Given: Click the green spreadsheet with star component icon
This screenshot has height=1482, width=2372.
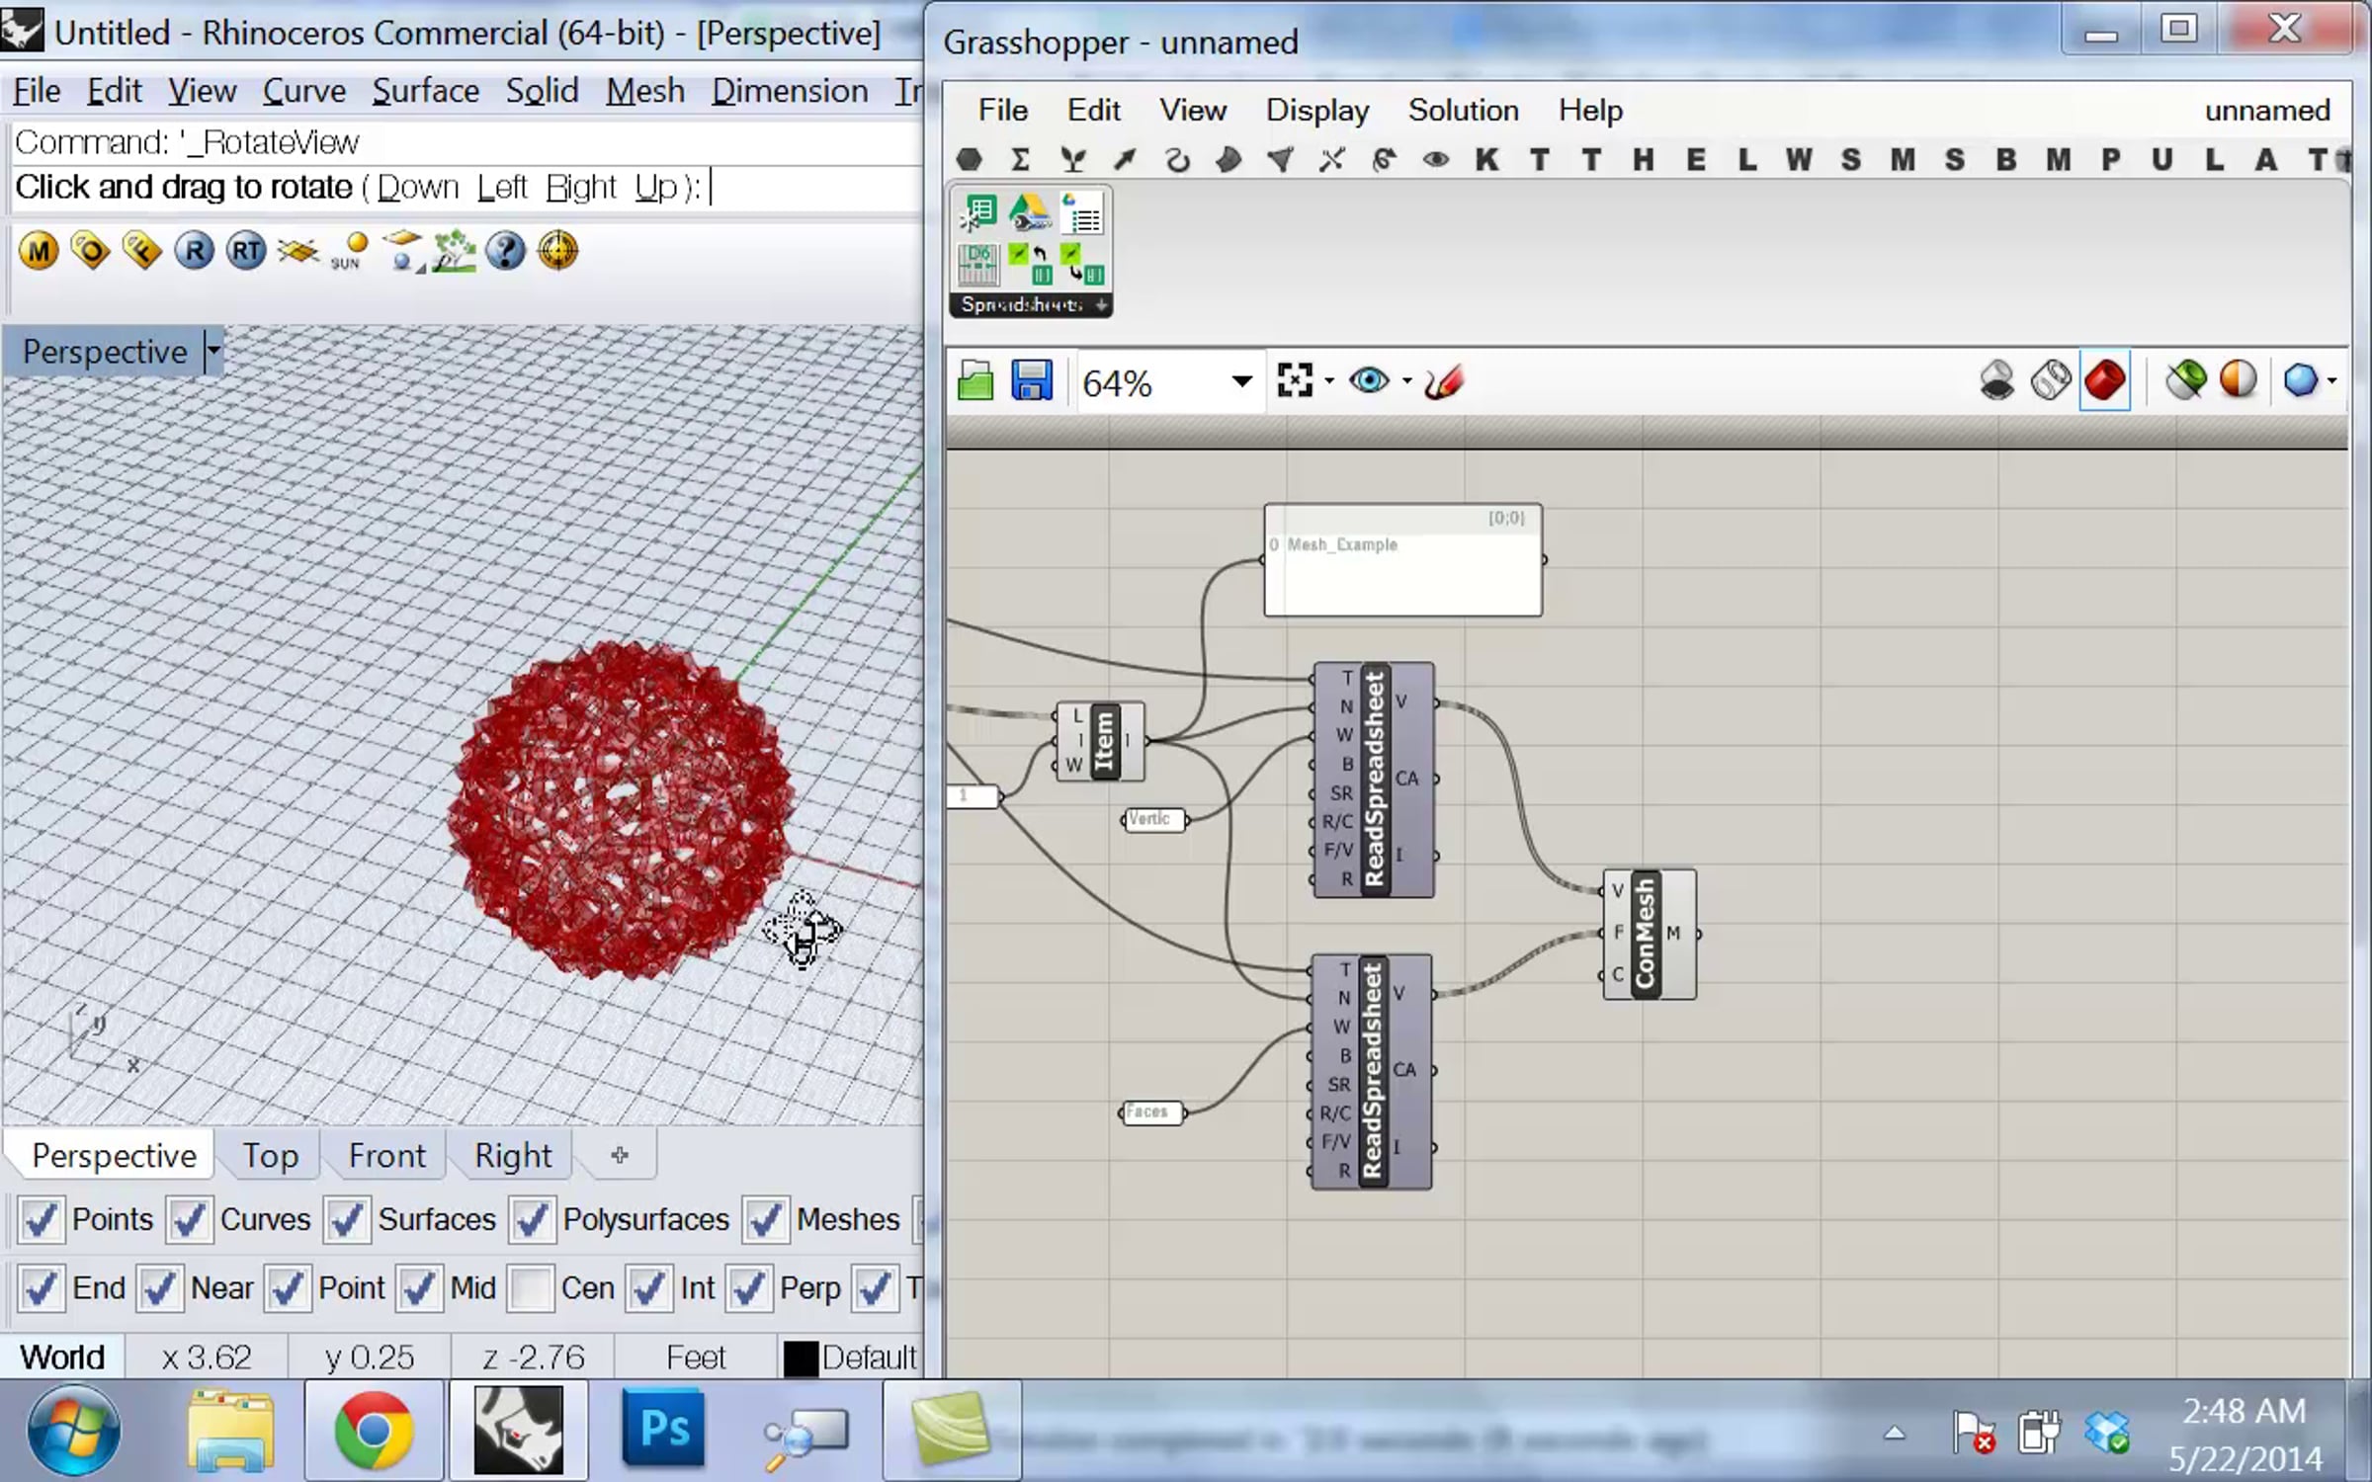Looking at the screenshot, I should 977,212.
